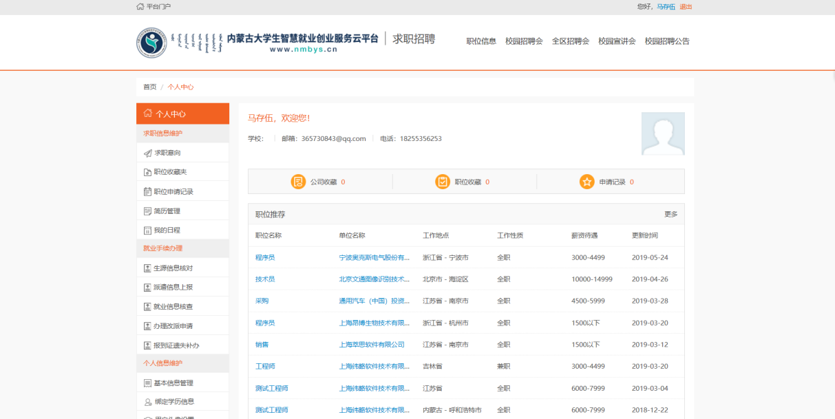Open 就业信息核查 via its sidebar icon
Image resolution: width=835 pixels, height=419 pixels.
tap(147, 307)
